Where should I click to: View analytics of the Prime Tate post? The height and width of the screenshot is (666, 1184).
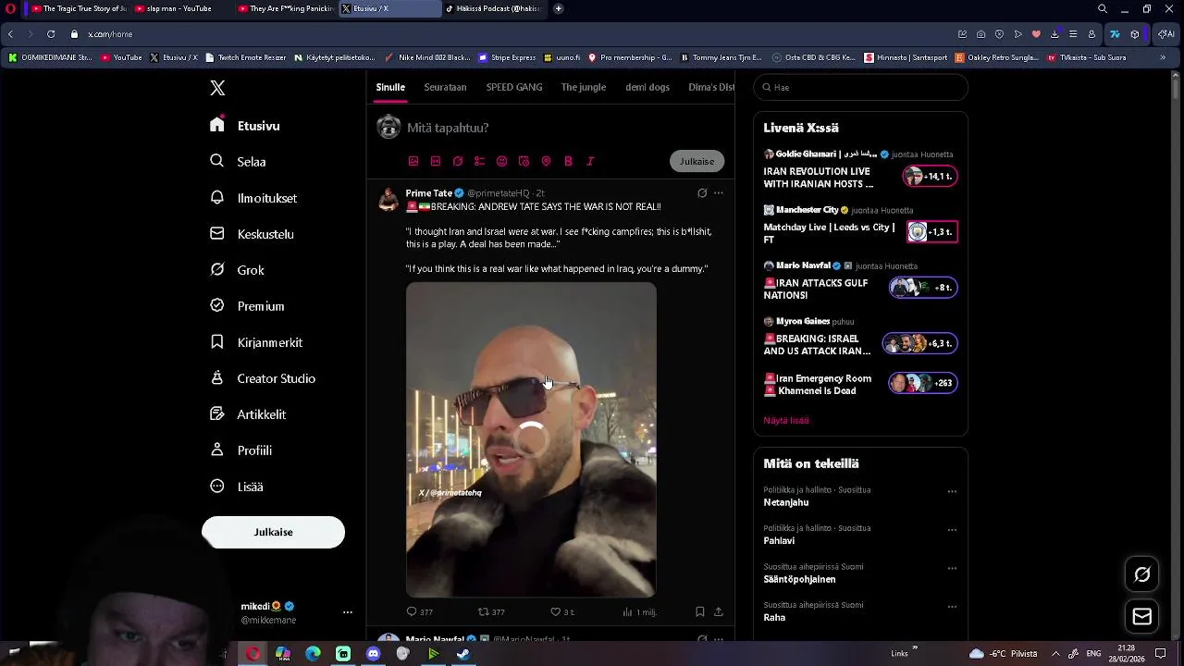pos(639,611)
